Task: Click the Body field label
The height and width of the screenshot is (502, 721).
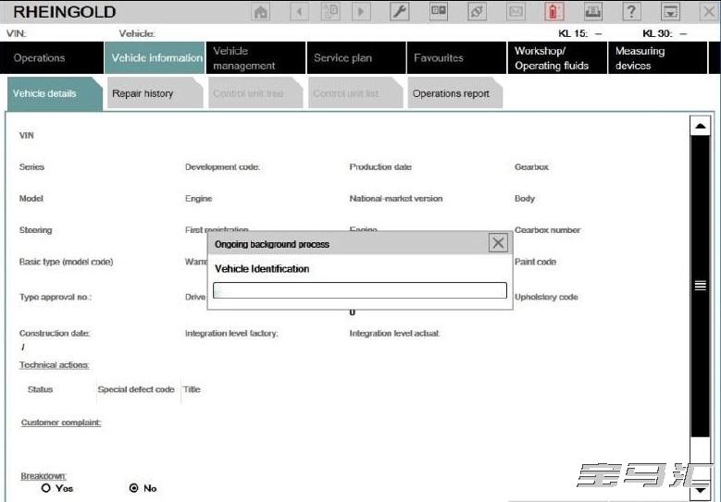Action: pos(525,199)
